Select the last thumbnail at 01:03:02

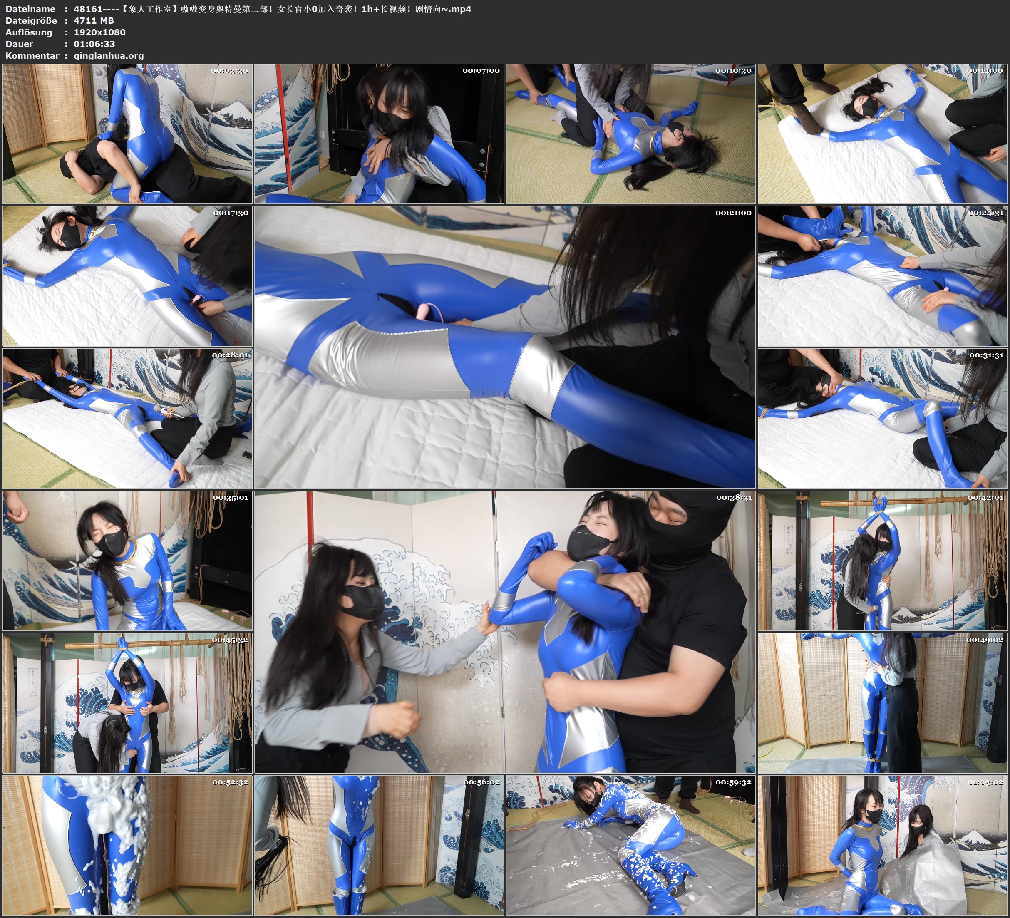[x=883, y=845]
